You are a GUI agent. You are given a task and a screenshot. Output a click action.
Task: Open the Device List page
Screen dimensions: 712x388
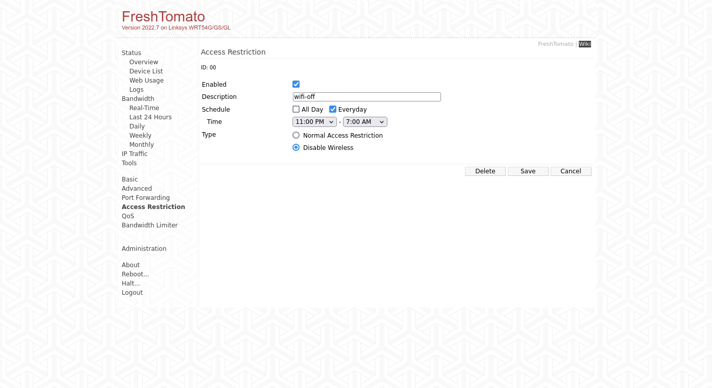[146, 71]
